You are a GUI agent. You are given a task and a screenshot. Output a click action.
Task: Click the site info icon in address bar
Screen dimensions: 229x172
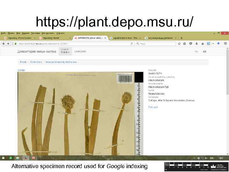click(12, 44)
